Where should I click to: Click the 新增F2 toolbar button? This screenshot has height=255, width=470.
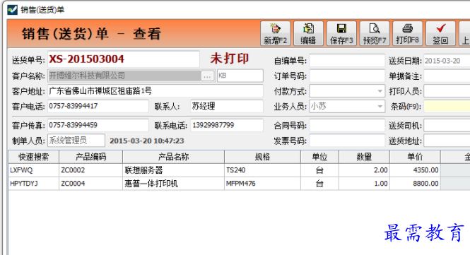(x=275, y=33)
